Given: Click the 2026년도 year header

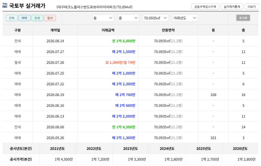Looking at the screenshot, I should 240,148.
